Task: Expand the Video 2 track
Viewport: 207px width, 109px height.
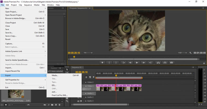Action: point(86,82)
